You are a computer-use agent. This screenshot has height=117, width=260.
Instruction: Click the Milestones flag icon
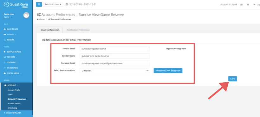(x=5, y=68)
